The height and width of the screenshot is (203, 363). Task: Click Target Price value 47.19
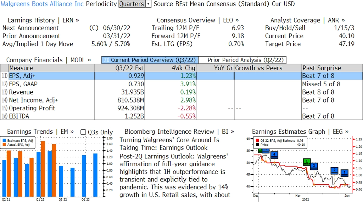(x=347, y=44)
